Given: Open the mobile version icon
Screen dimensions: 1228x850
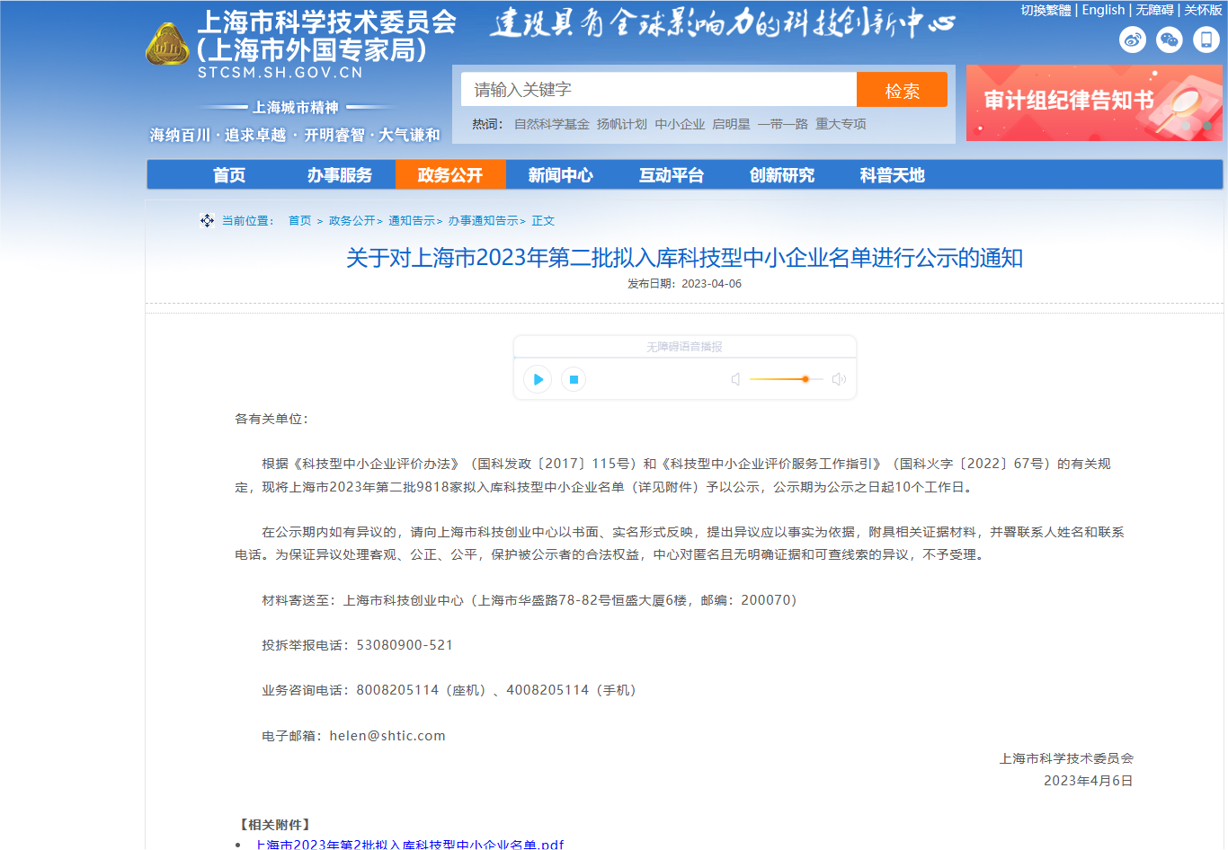Looking at the screenshot, I should tap(1206, 40).
